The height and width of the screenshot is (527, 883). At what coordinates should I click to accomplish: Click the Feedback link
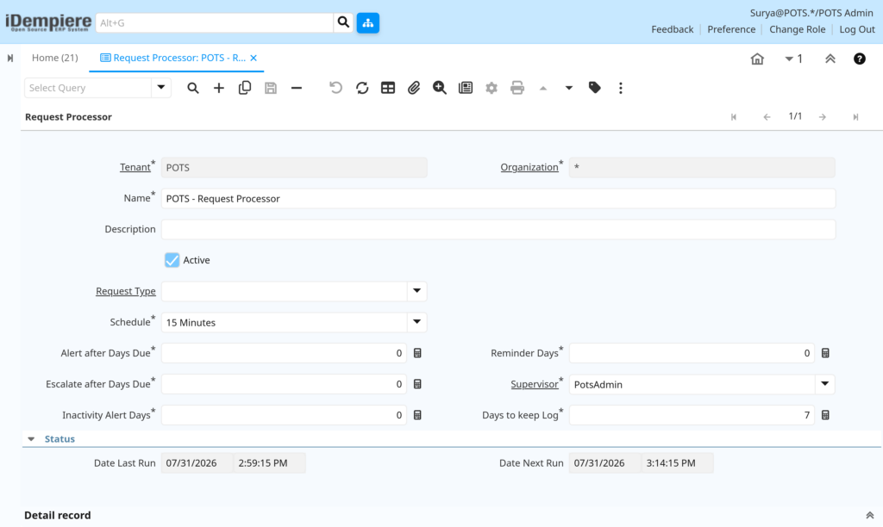(673, 29)
